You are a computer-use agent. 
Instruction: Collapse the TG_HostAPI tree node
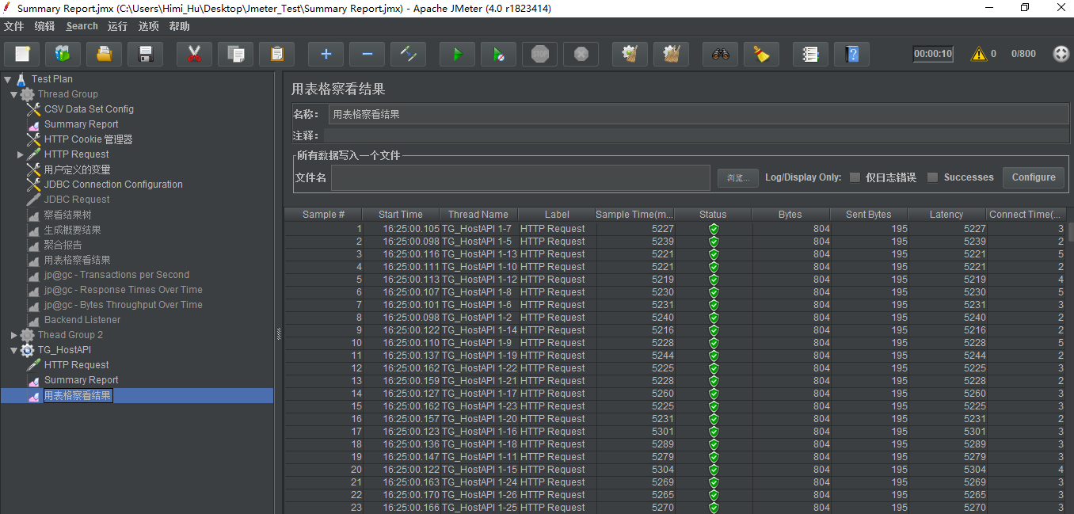tap(13, 350)
